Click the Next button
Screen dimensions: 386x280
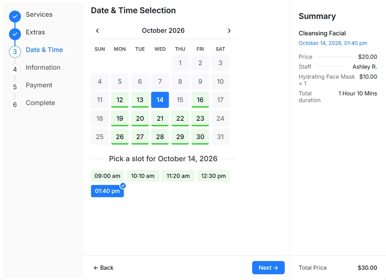(268, 268)
